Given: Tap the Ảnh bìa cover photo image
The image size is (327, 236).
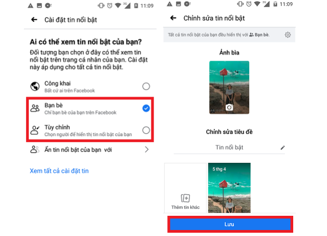Looking at the screenshot, I should pos(229,87).
